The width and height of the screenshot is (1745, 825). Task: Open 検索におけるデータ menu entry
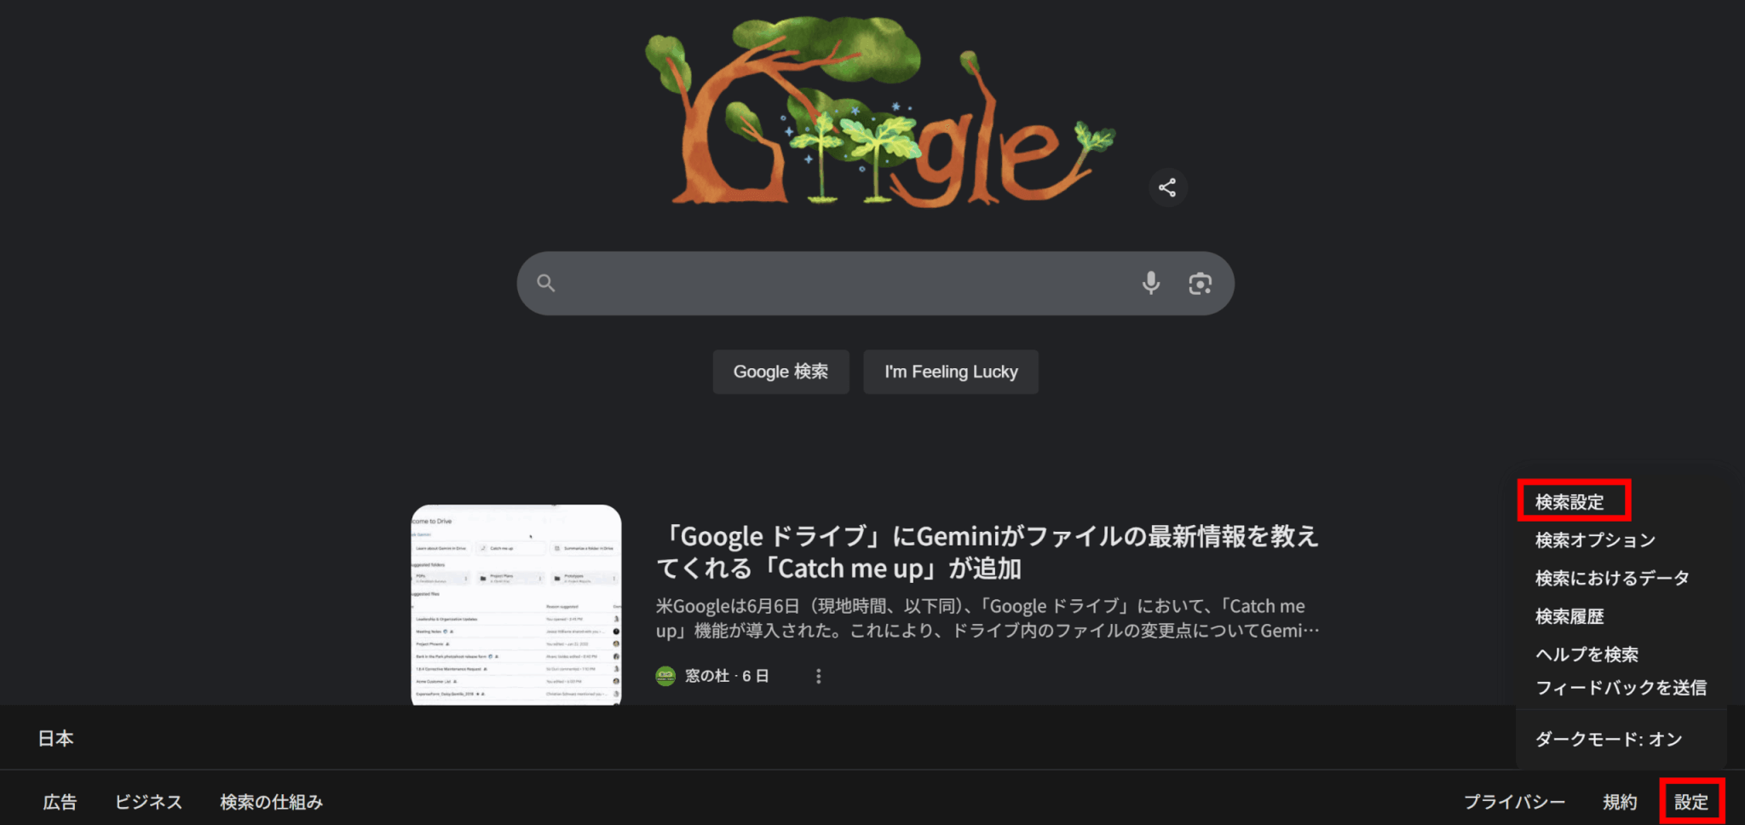1612,578
